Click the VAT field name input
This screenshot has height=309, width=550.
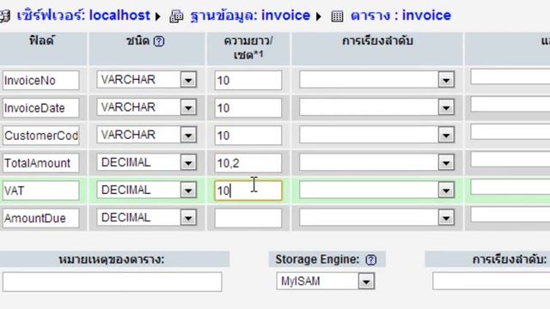41,191
